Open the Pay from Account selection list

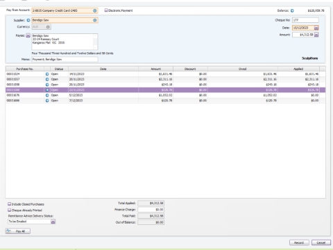(x=95, y=10)
